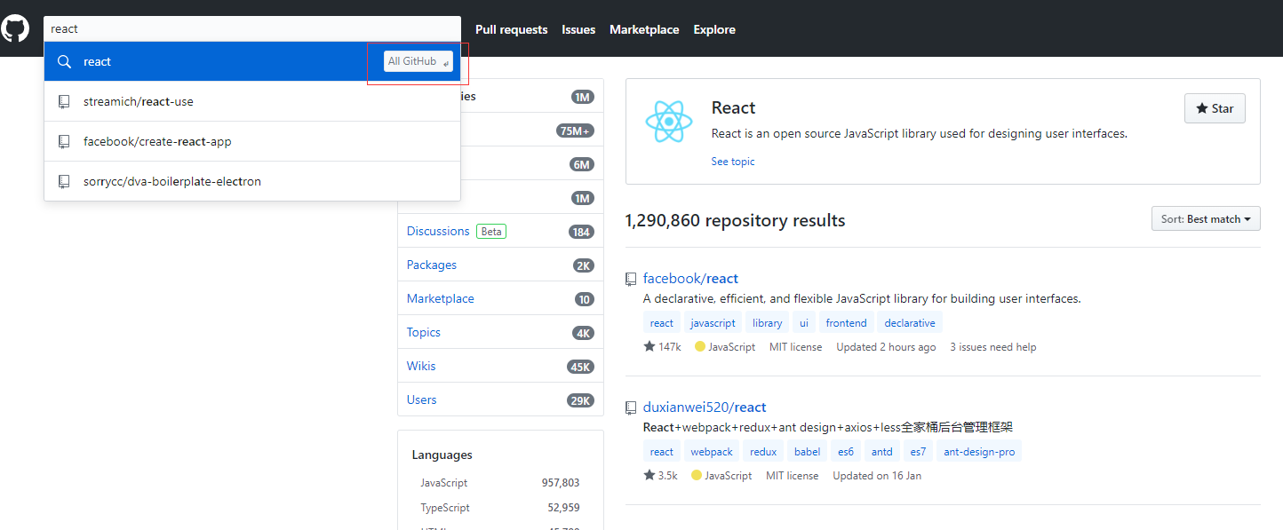Click the 75M+ count badge
This screenshot has height=530, width=1283.
[575, 131]
